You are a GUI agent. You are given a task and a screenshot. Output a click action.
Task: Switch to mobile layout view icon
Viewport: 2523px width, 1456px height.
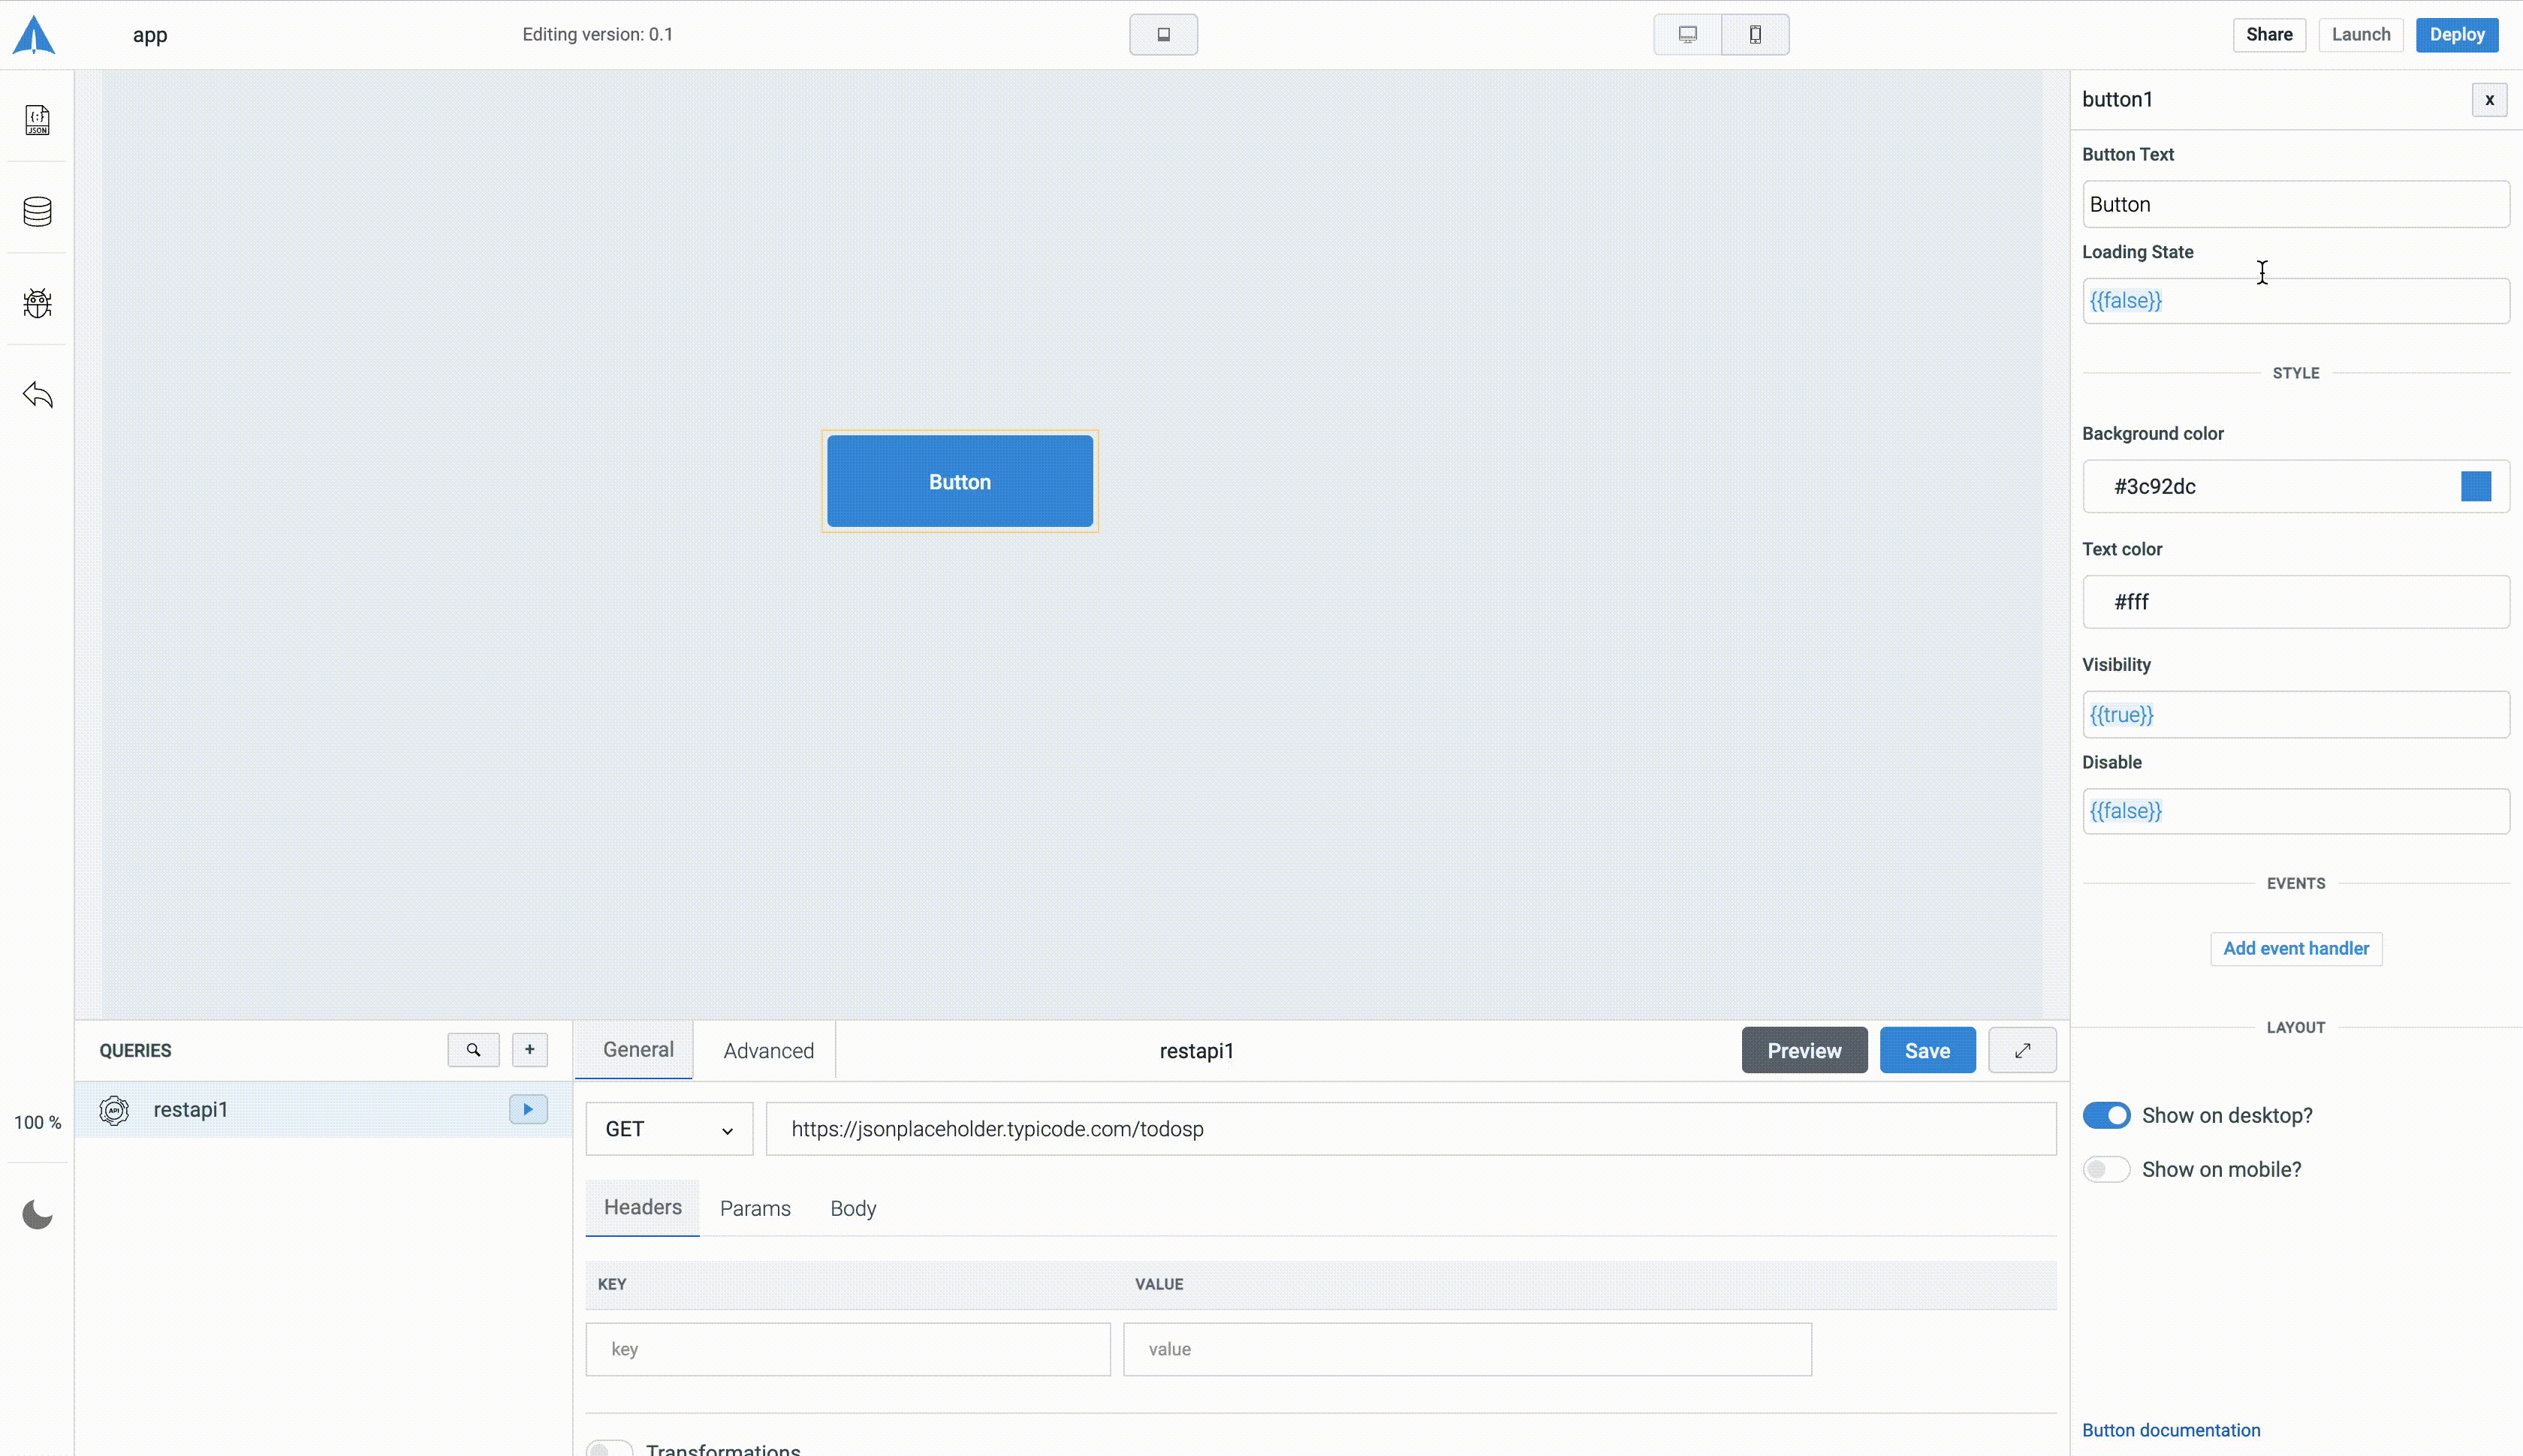click(1755, 35)
